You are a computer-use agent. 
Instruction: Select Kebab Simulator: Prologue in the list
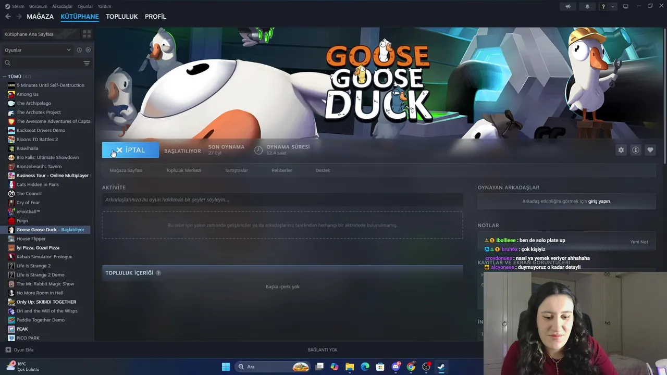click(46, 257)
